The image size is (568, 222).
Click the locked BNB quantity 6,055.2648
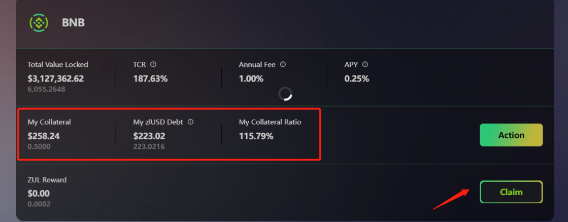point(46,89)
